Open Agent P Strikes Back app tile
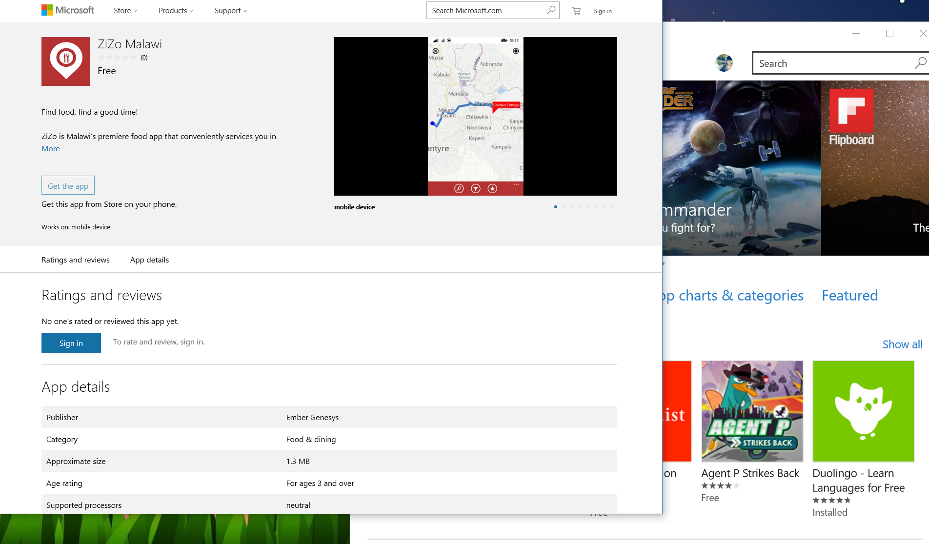The width and height of the screenshot is (929, 544). click(752, 411)
